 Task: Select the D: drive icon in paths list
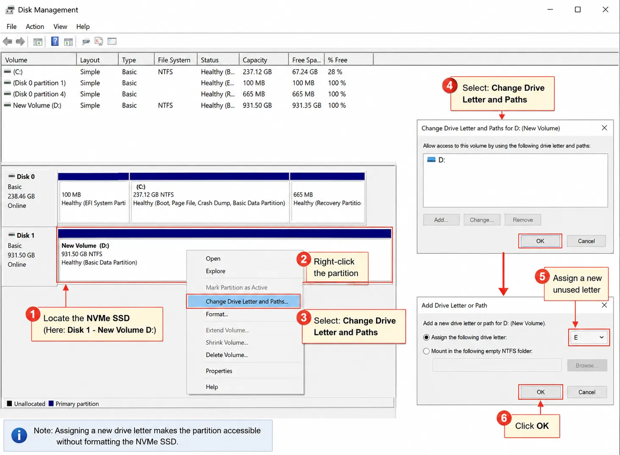click(x=431, y=160)
